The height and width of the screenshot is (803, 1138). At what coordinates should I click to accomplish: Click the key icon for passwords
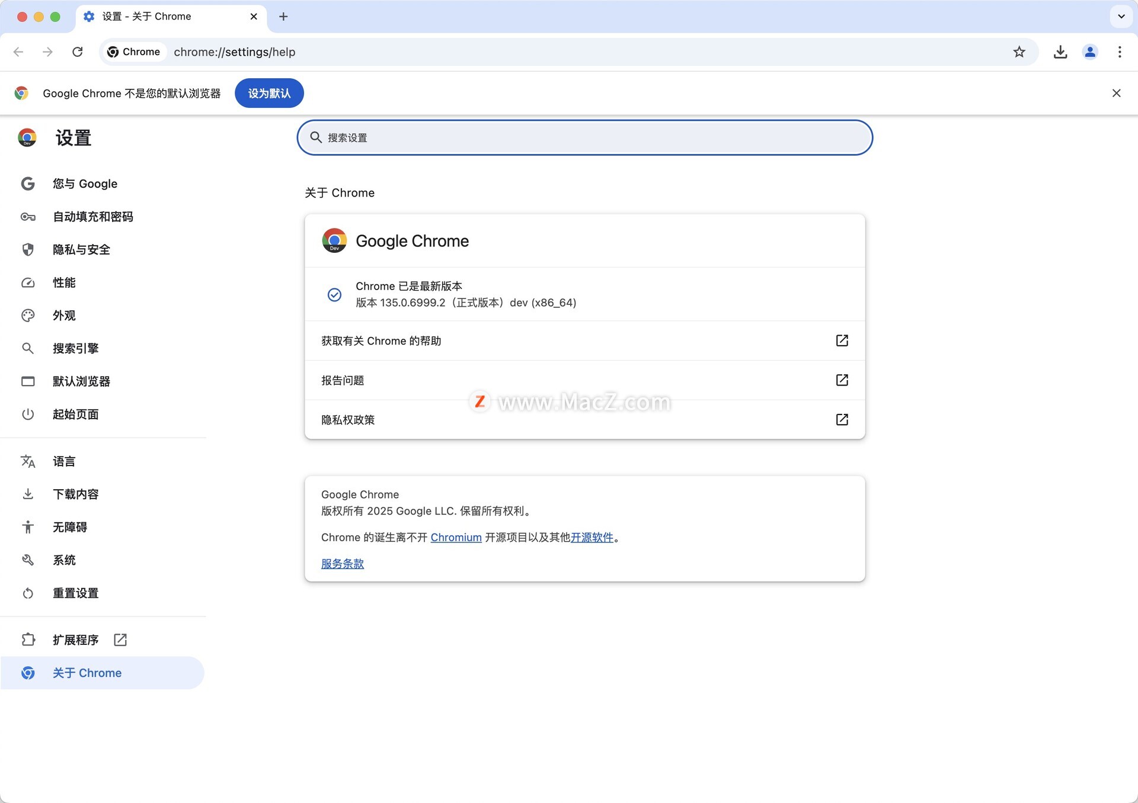[28, 217]
